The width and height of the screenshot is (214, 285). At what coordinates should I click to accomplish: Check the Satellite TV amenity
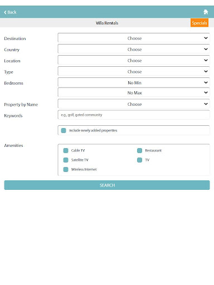coord(66,160)
